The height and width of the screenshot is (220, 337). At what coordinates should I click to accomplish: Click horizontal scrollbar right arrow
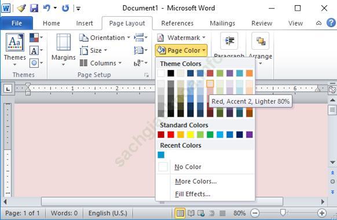pyautogui.click(x=323, y=201)
